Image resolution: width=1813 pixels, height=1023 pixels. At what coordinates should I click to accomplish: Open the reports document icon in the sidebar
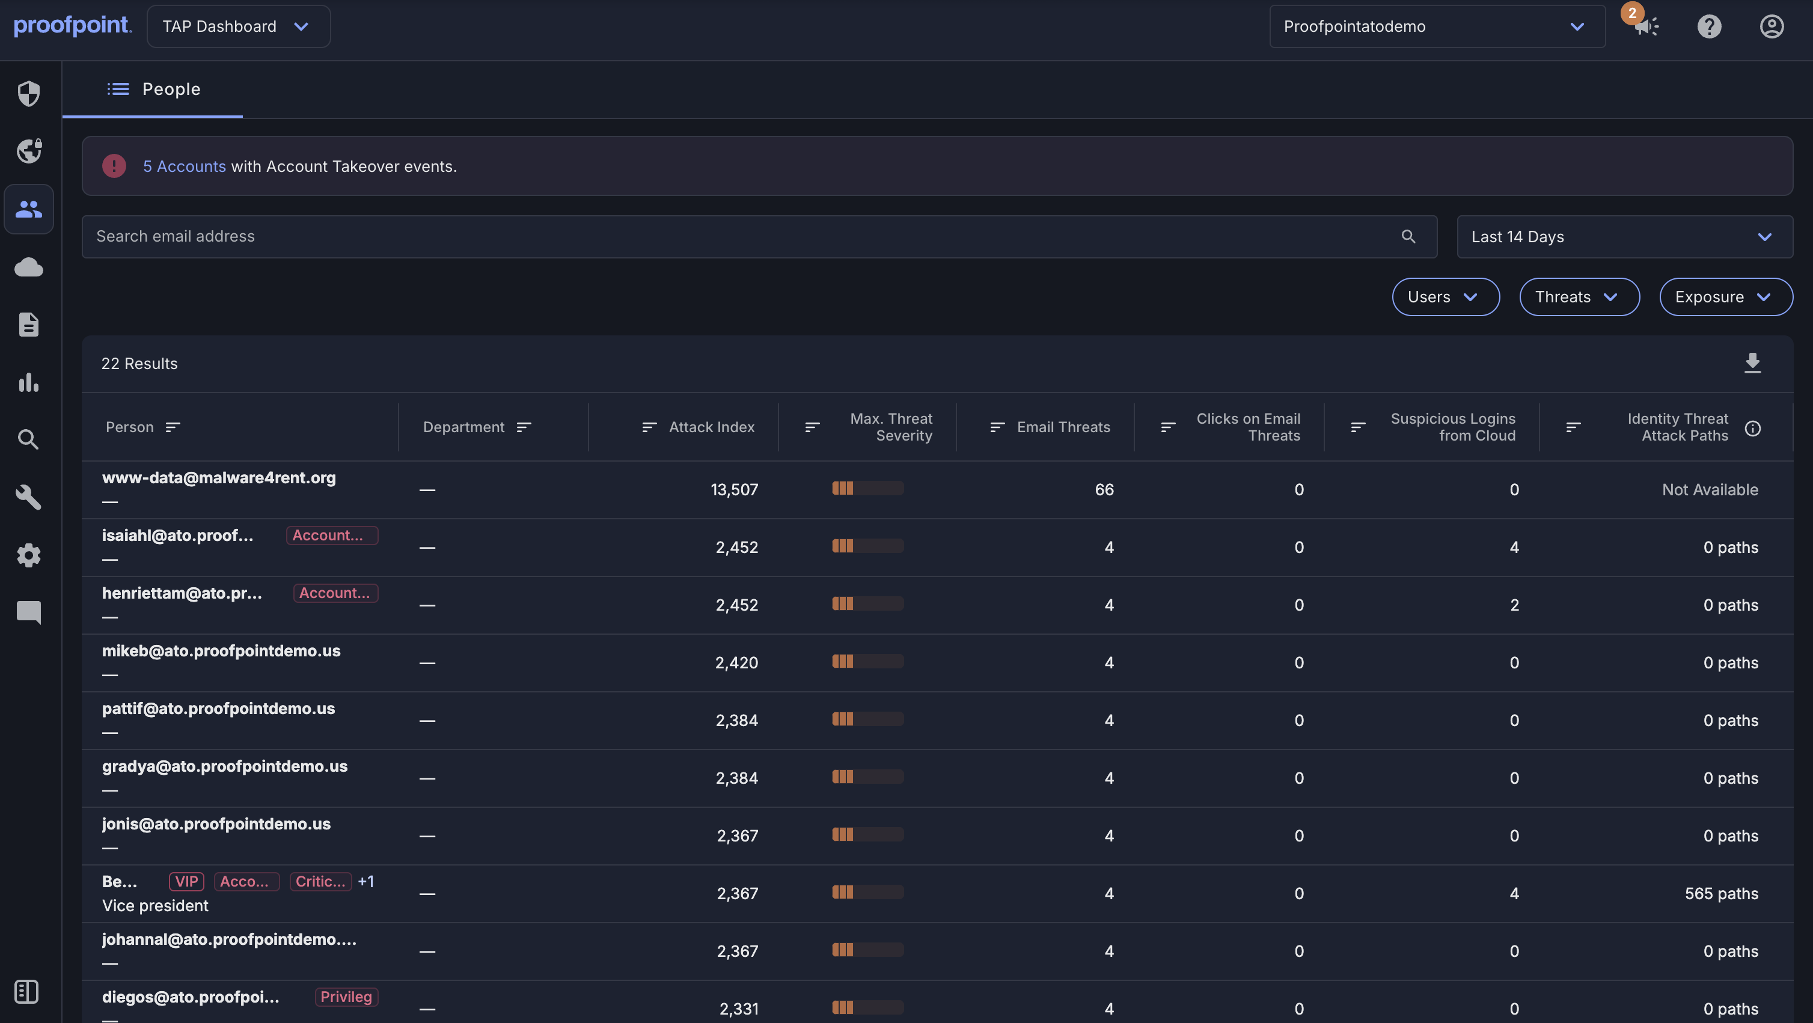tap(29, 325)
